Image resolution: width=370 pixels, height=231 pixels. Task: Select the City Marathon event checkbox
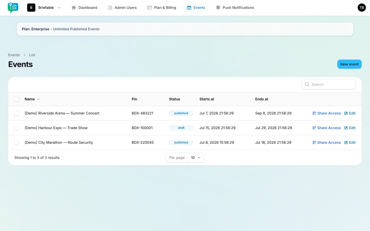click(x=16, y=143)
